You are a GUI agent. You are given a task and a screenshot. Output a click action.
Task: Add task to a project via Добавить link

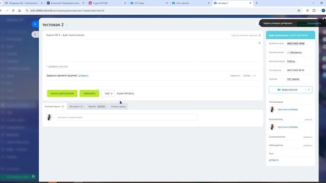(83, 76)
